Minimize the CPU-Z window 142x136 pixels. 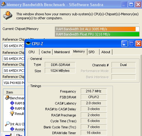click(124, 44)
